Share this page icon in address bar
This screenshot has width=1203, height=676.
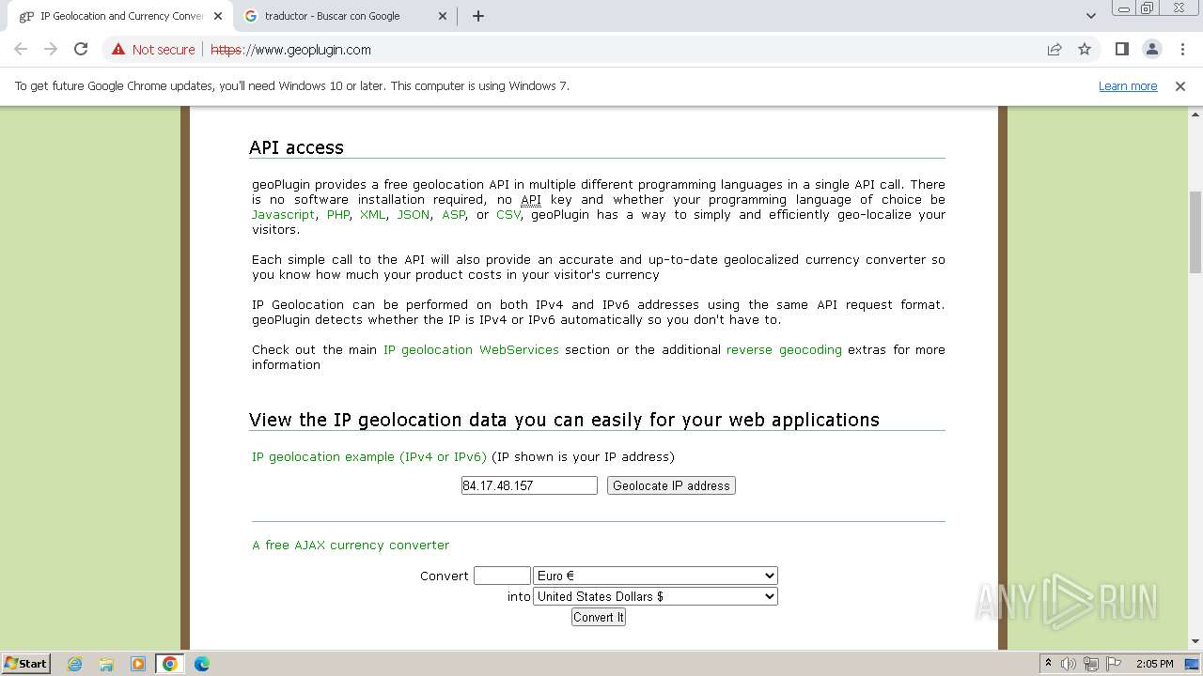pos(1055,50)
